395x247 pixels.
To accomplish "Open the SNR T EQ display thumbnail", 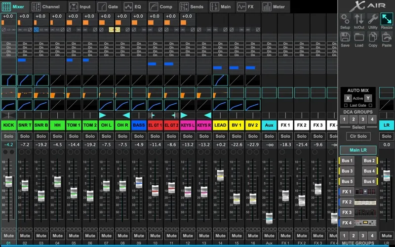I will coord(25,92).
